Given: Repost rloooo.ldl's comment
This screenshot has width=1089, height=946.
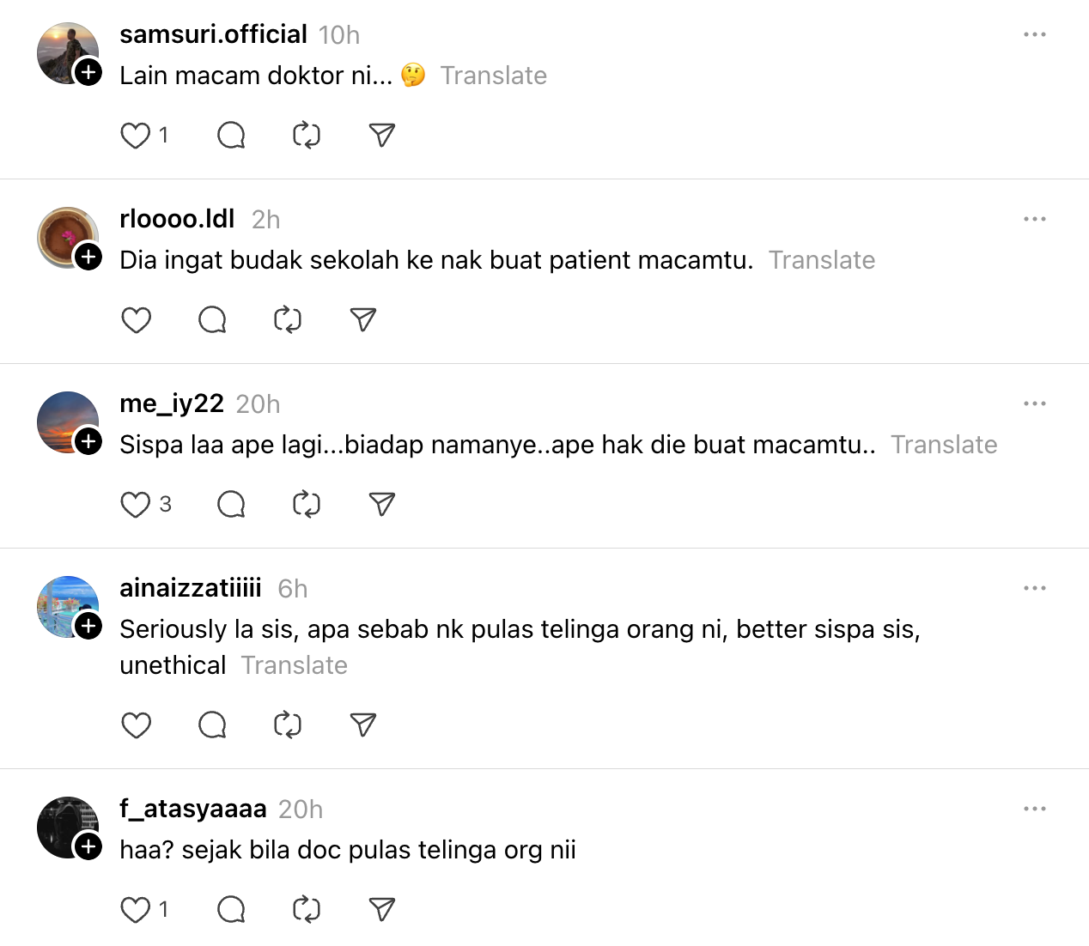Looking at the screenshot, I should [x=288, y=320].
